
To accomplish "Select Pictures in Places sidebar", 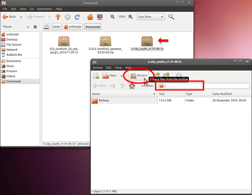I will pyautogui.click(x=20, y=71).
